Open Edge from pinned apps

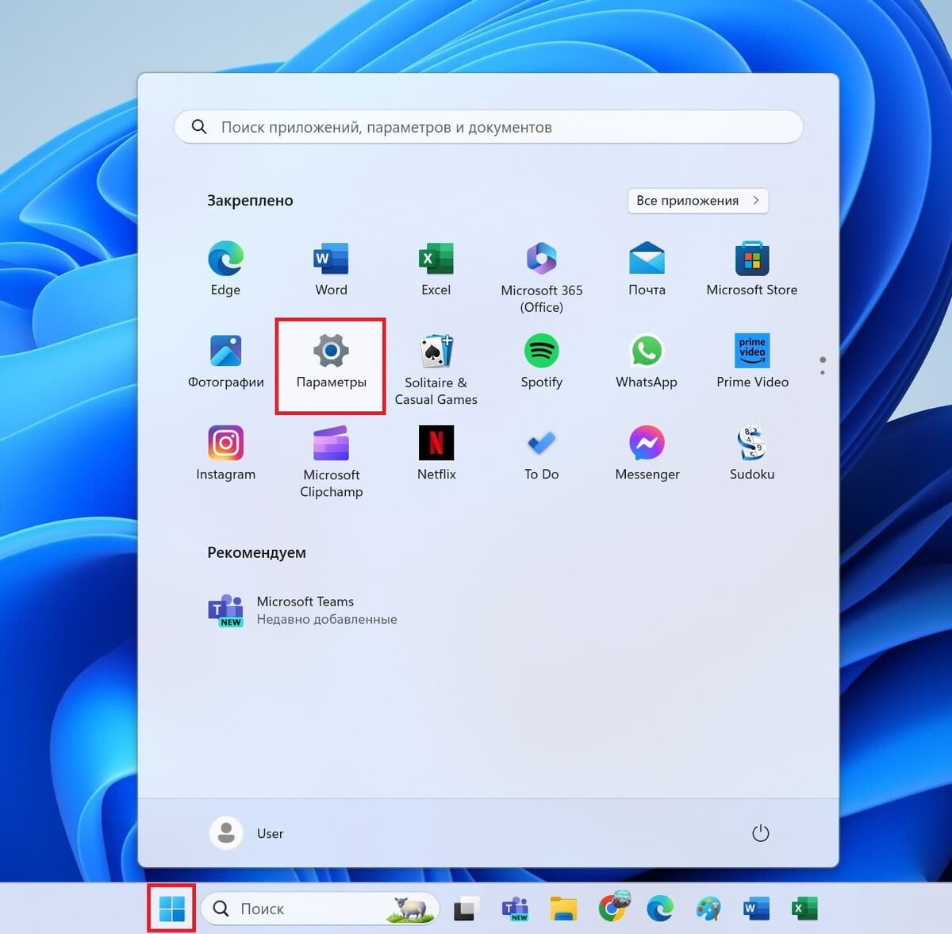pos(225,268)
